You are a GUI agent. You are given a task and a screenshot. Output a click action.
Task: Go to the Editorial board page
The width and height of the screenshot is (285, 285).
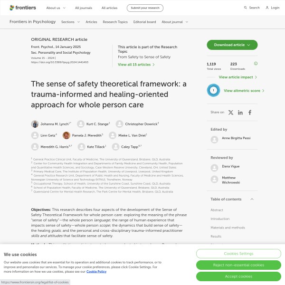144,22
